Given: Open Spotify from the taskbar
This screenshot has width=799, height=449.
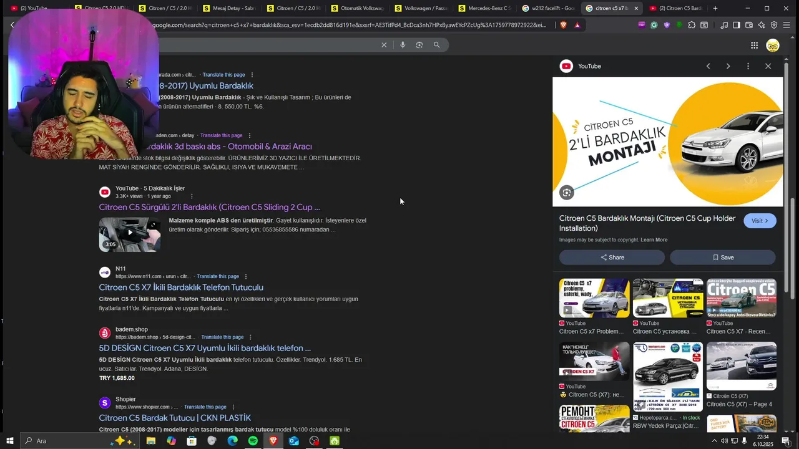Looking at the screenshot, I should click(x=253, y=441).
